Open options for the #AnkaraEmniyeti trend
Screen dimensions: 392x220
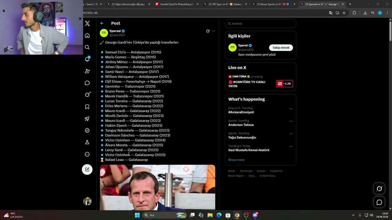291,109
